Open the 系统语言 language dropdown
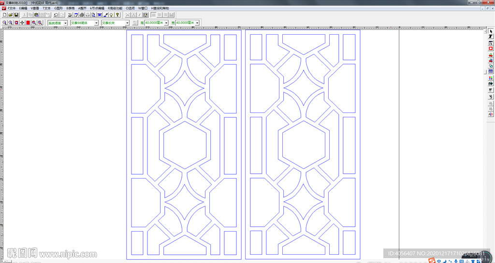Viewport: 495px width, 263px height. 65,23
